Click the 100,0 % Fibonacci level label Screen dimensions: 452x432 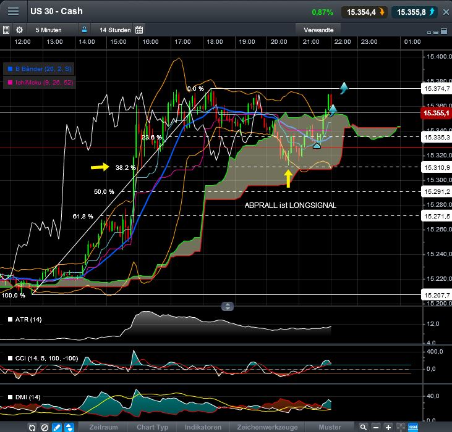pos(13,296)
